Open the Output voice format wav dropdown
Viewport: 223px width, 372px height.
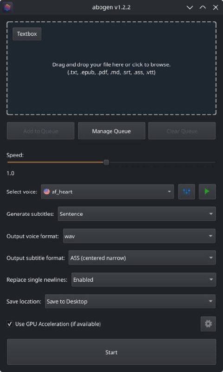pyautogui.click(x=139, y=236)
